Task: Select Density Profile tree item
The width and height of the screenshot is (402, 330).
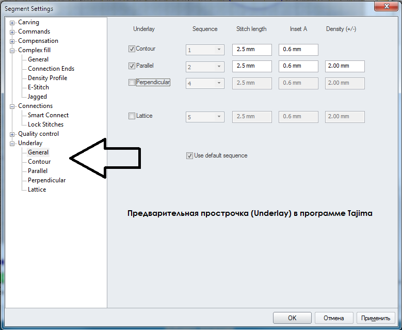Action: point(47,78)
